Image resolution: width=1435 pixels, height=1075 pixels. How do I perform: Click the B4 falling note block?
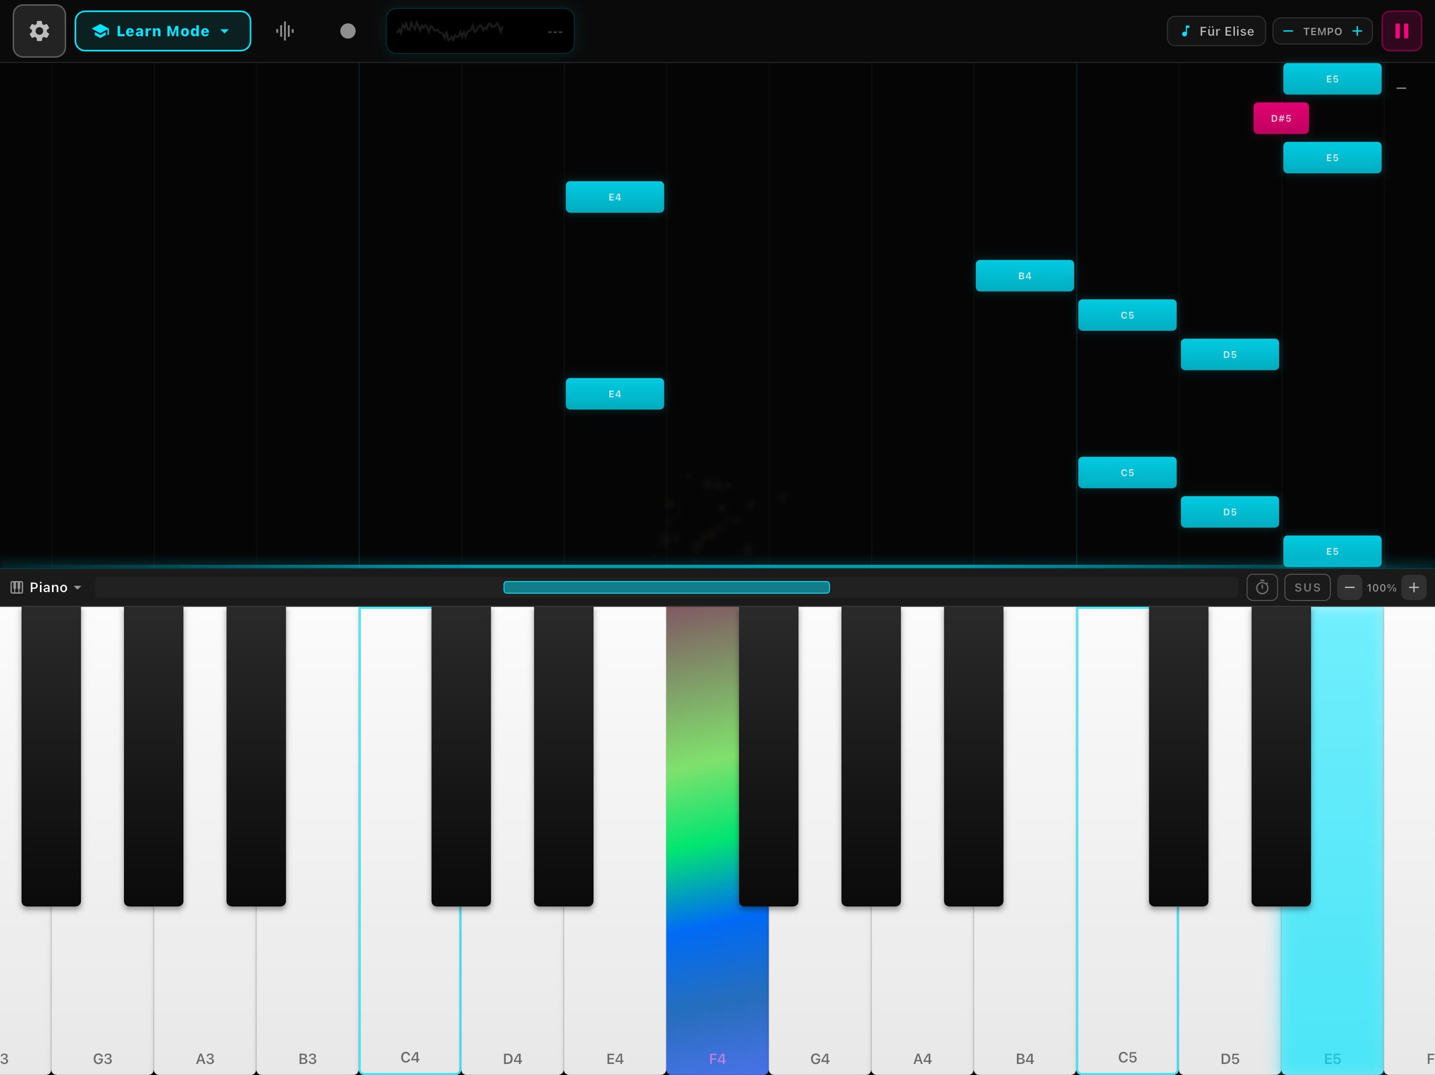tap(1024, 276)
